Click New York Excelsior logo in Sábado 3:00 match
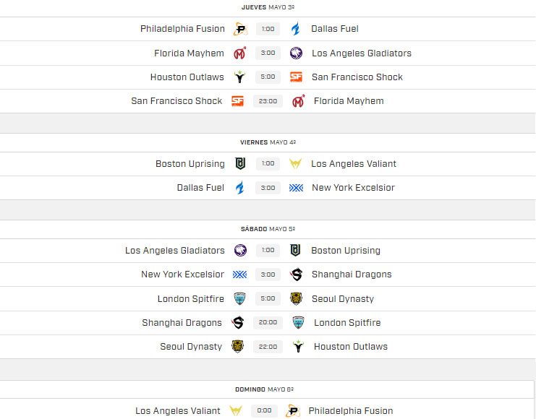 point(239,275)
